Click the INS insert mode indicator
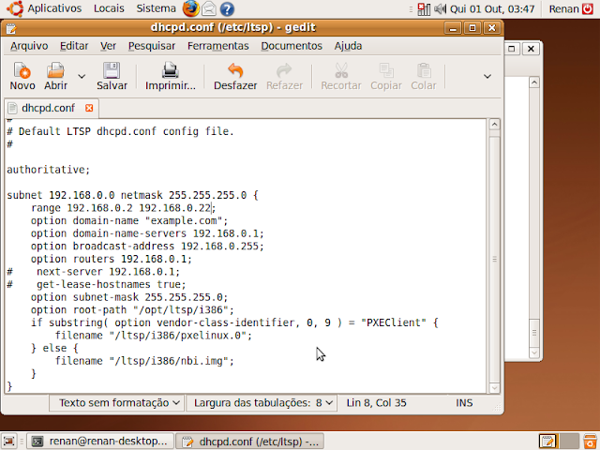600x450 pixels. (464, 403)
